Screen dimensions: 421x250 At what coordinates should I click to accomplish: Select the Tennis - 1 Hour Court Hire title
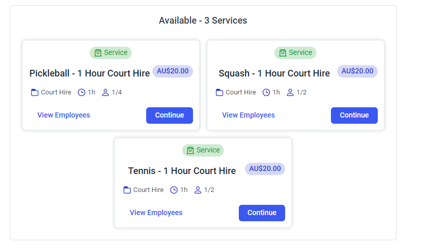[182, 171]
